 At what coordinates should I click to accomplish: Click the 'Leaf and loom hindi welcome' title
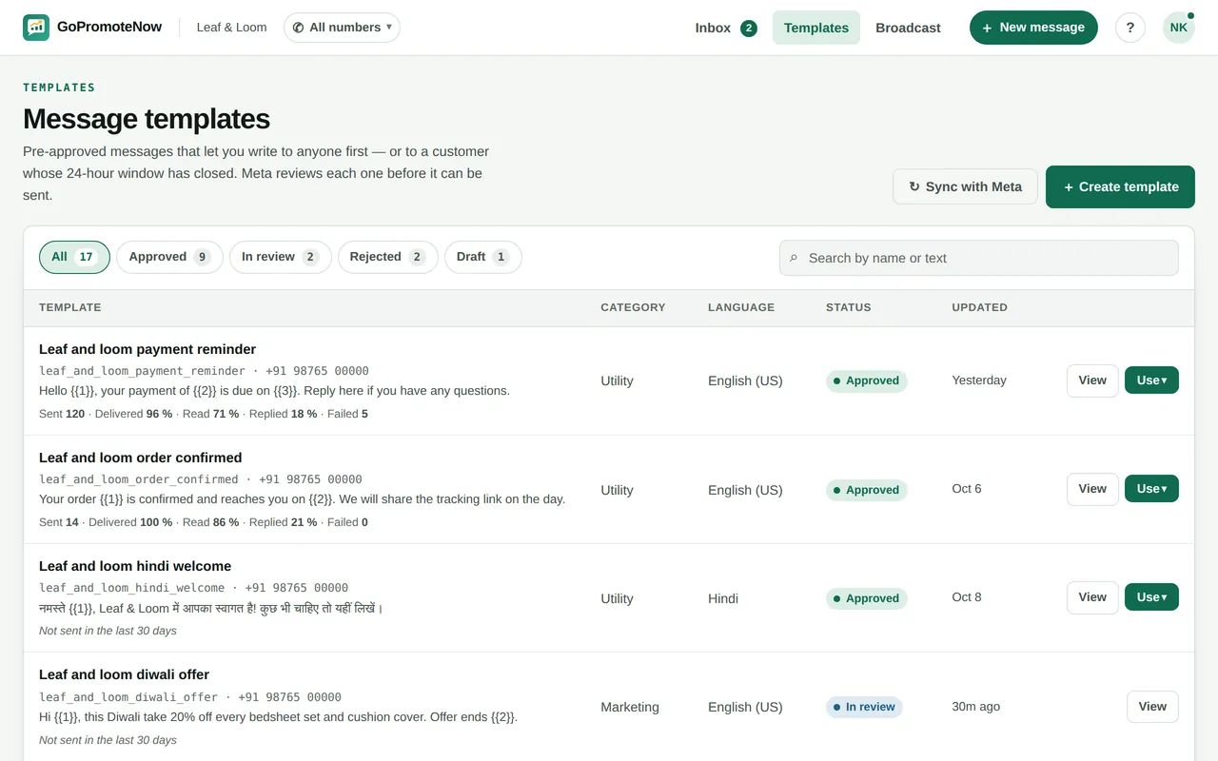pos(135,566)
